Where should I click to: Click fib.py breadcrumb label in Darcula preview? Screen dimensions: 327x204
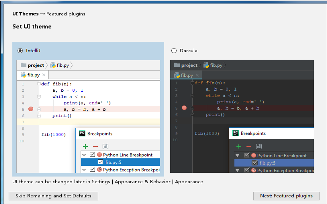click(x=216, y=65)
